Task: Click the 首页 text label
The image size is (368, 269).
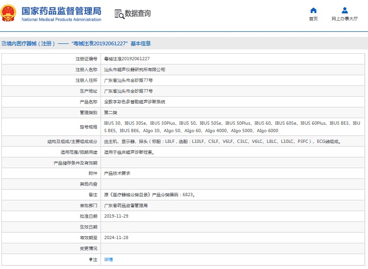Action: [313, 19]
